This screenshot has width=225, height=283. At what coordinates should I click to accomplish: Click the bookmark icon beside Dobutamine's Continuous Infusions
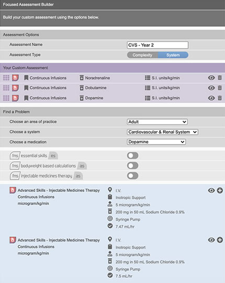(x=26, y=88)
